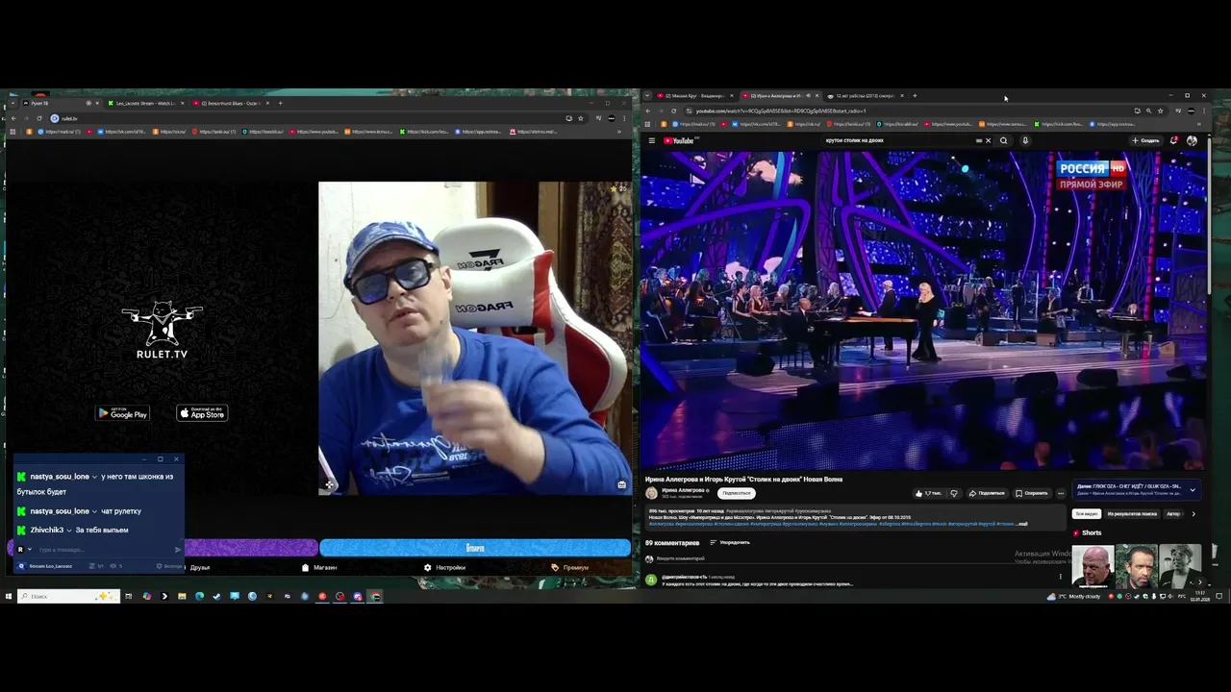Expand tab search in YouTube window
Viewport: 1231px width, 692px height.
pos(647,96)
